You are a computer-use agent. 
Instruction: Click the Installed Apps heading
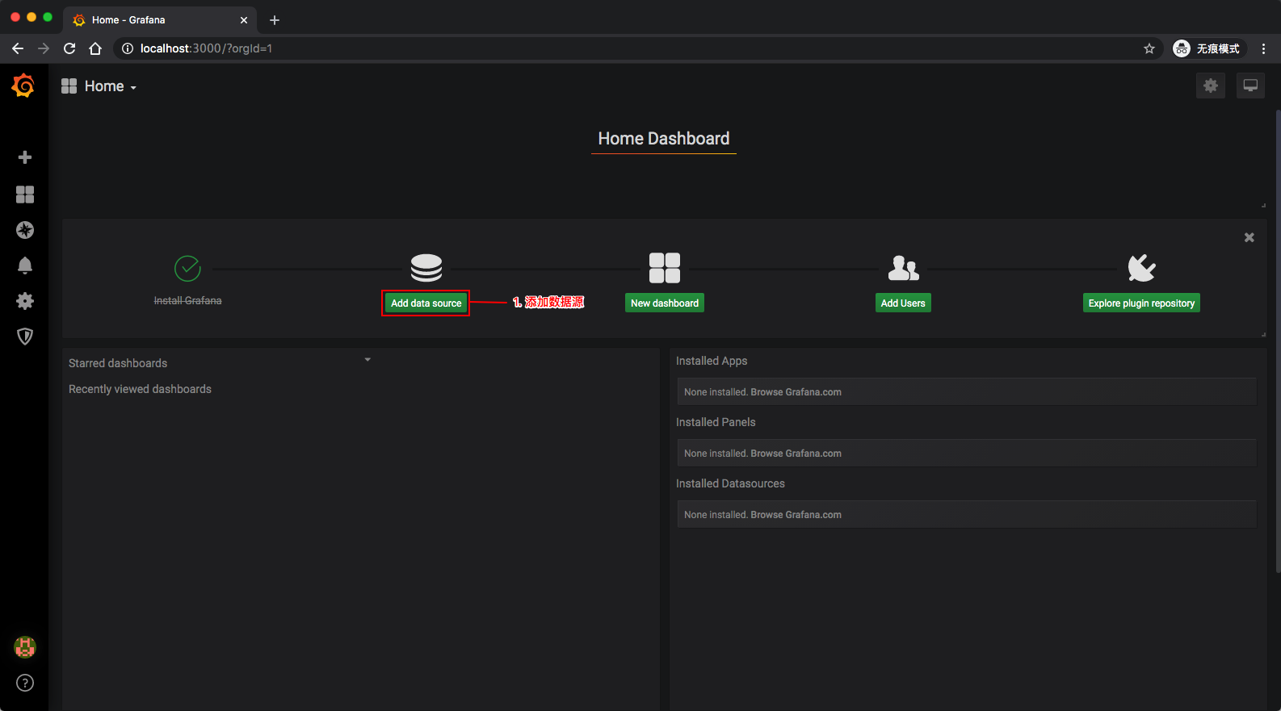click(712, 361)
